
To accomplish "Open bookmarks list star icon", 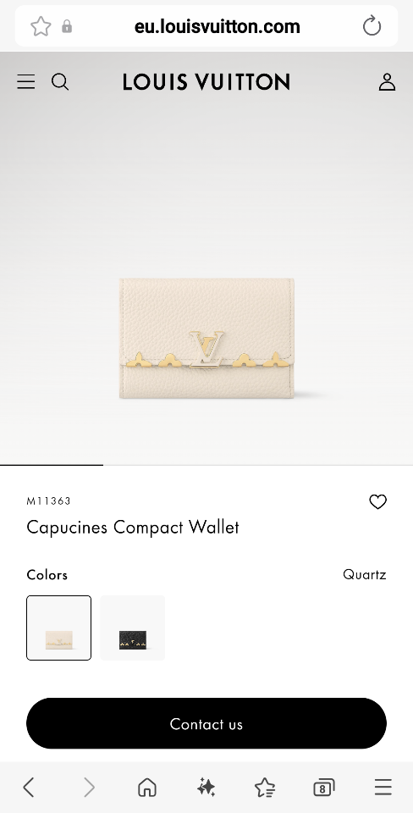I will pyautogui.click(x=265, y=787).
